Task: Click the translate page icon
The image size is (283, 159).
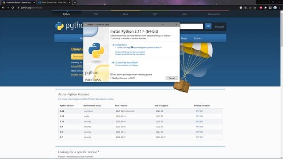Action: click(245, 8)
